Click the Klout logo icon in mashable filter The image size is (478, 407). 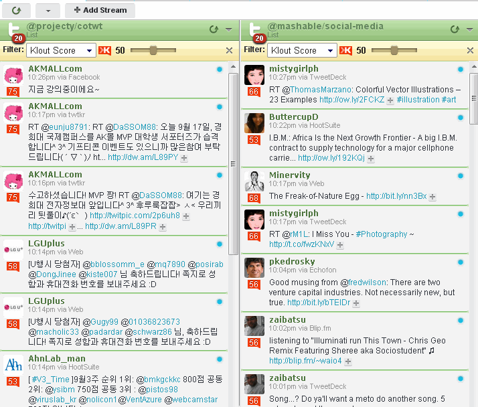tap(345, 50)
